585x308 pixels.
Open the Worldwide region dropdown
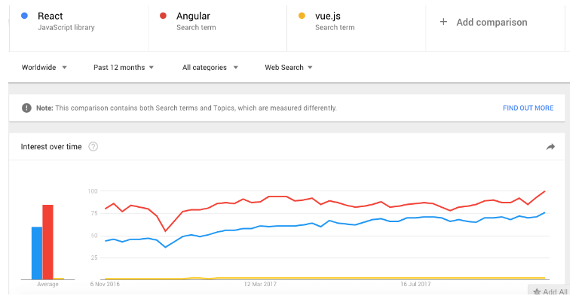(x=44, y=68)
